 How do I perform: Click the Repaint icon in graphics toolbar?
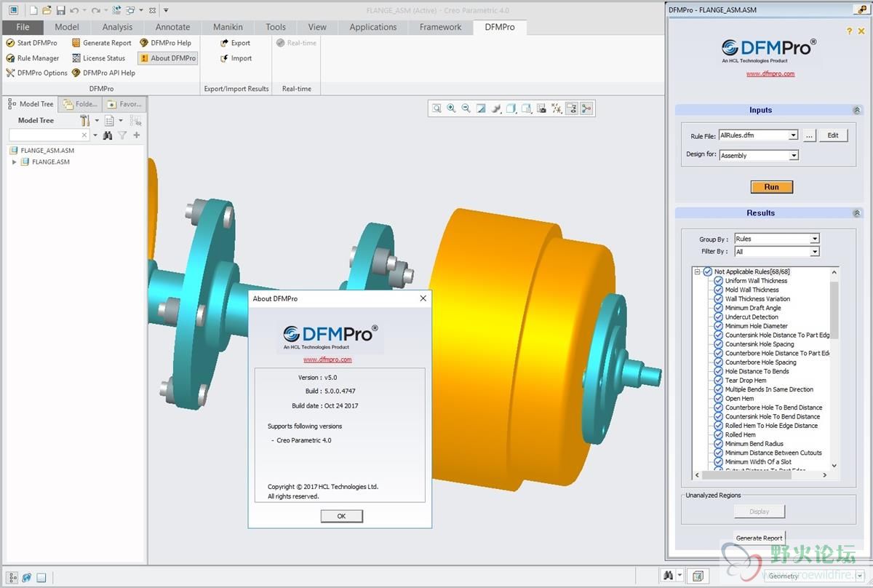pyautogui.click(x=481, y=108)
